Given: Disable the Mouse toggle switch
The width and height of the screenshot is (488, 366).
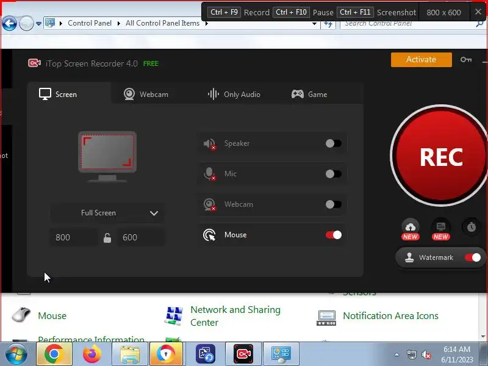Looking at the screenshot, I should [333, 235].
